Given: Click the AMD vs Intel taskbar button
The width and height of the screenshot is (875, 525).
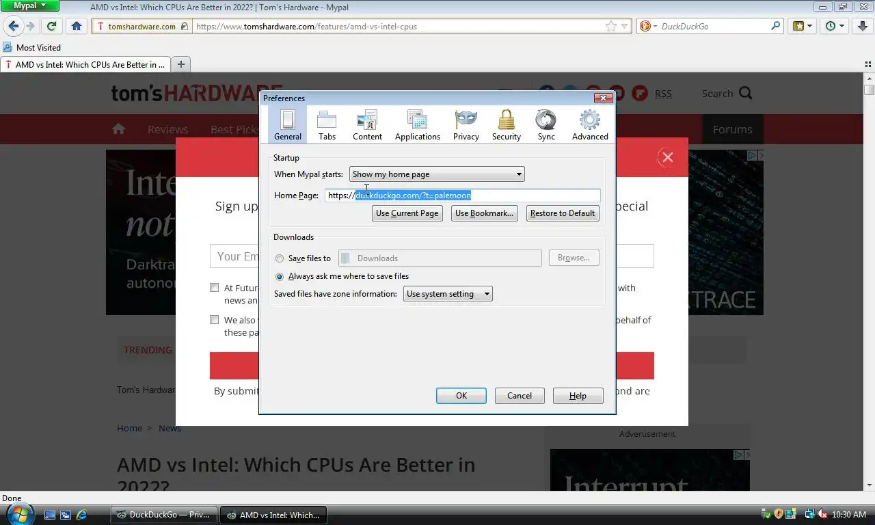Looking at the screenshot, I should pos(273,515).
